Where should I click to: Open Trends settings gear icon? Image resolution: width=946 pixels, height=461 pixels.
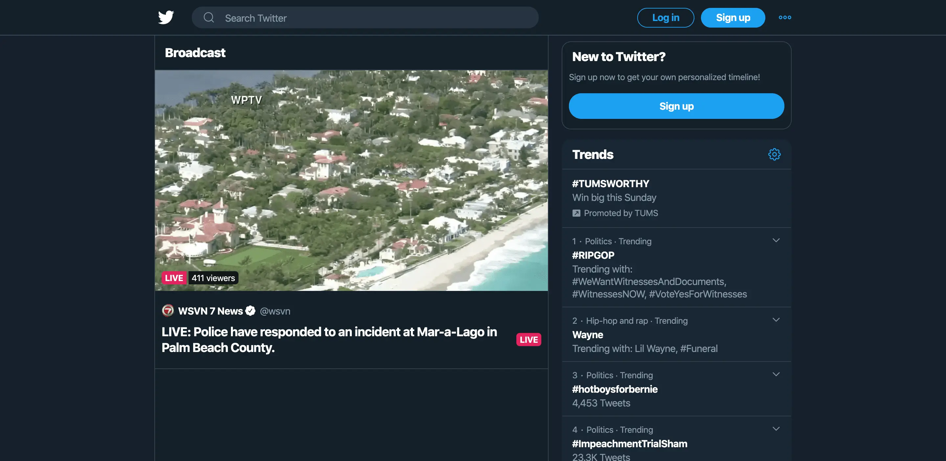point(774,155)
